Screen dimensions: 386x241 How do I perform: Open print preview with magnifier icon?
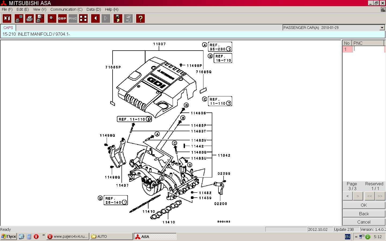point(40,18)
